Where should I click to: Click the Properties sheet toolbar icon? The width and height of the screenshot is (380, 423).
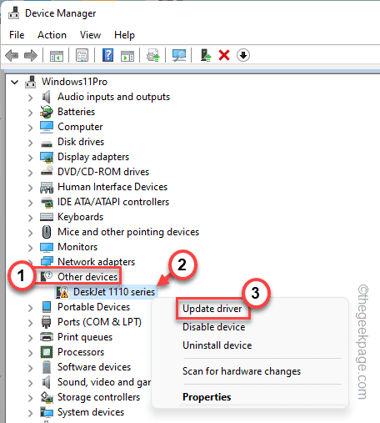82,55
